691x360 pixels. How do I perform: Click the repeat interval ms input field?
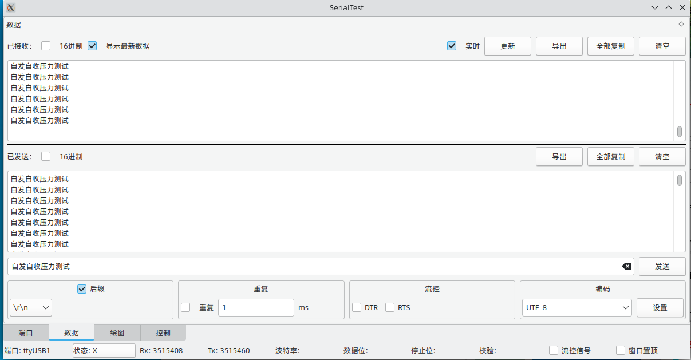pos(256,307)
